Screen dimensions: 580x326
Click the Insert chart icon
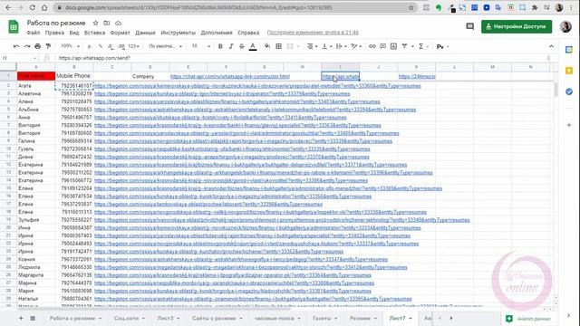pyautogui.click(x=393, y=46)
